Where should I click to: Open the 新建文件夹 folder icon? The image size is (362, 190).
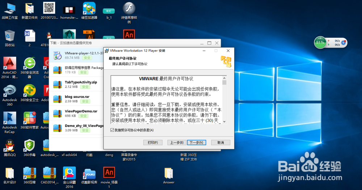pyautogui.click(x=30, y=11)
